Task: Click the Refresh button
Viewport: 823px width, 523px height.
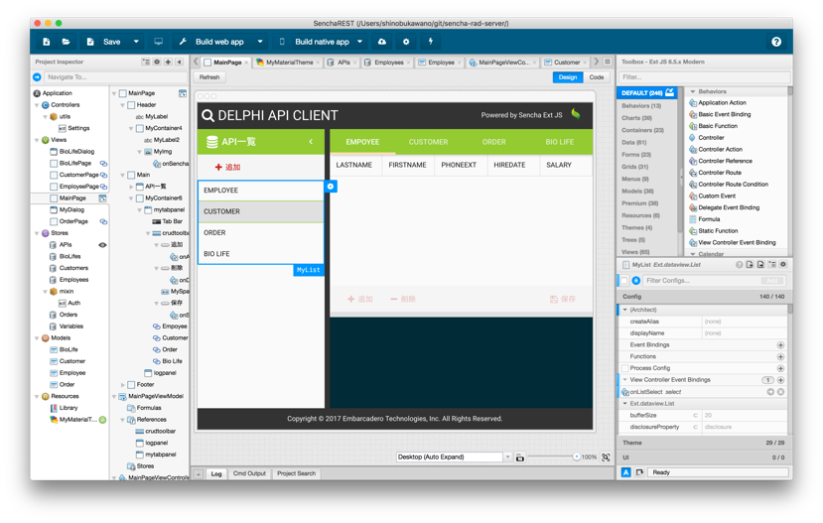Action: (x=209, y=77)
